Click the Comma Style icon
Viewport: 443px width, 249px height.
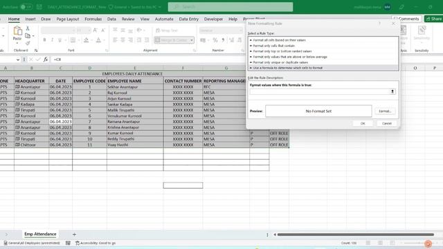[223, 40]
